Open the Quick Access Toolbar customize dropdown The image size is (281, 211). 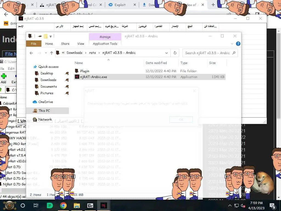coord(51,37)
